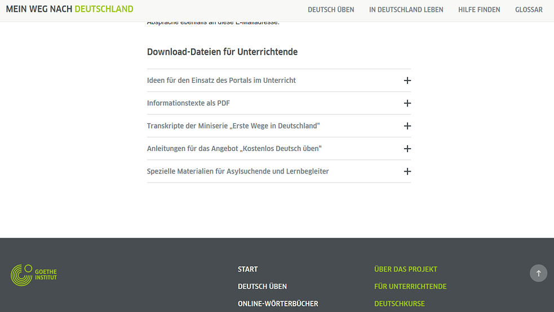Follow the footer link 'Über das Projekt'
554x312 pixels.
tap(406, 269)
